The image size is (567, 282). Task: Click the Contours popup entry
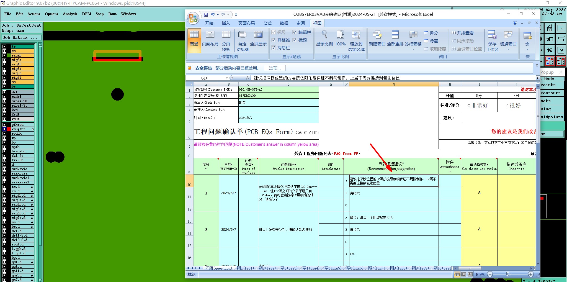(x=552, y=93)
